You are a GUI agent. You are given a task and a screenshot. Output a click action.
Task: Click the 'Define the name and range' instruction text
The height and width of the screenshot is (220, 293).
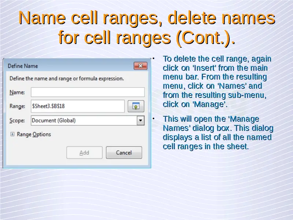pos(66,78)
